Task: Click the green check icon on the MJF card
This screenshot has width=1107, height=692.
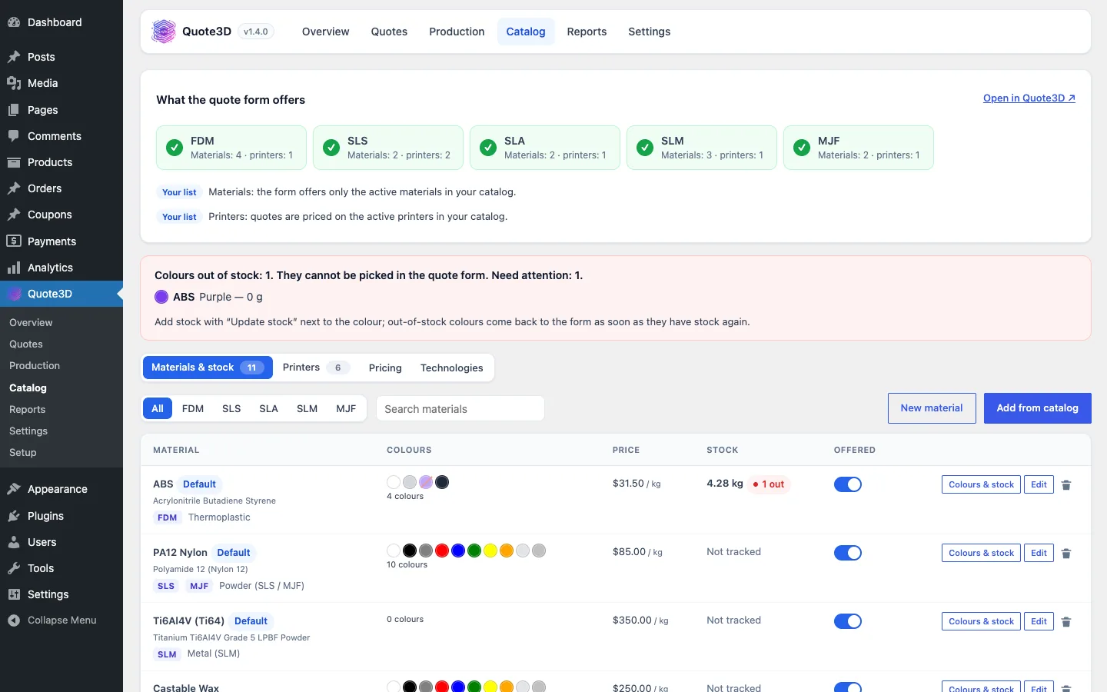Action: click(802, 148)
